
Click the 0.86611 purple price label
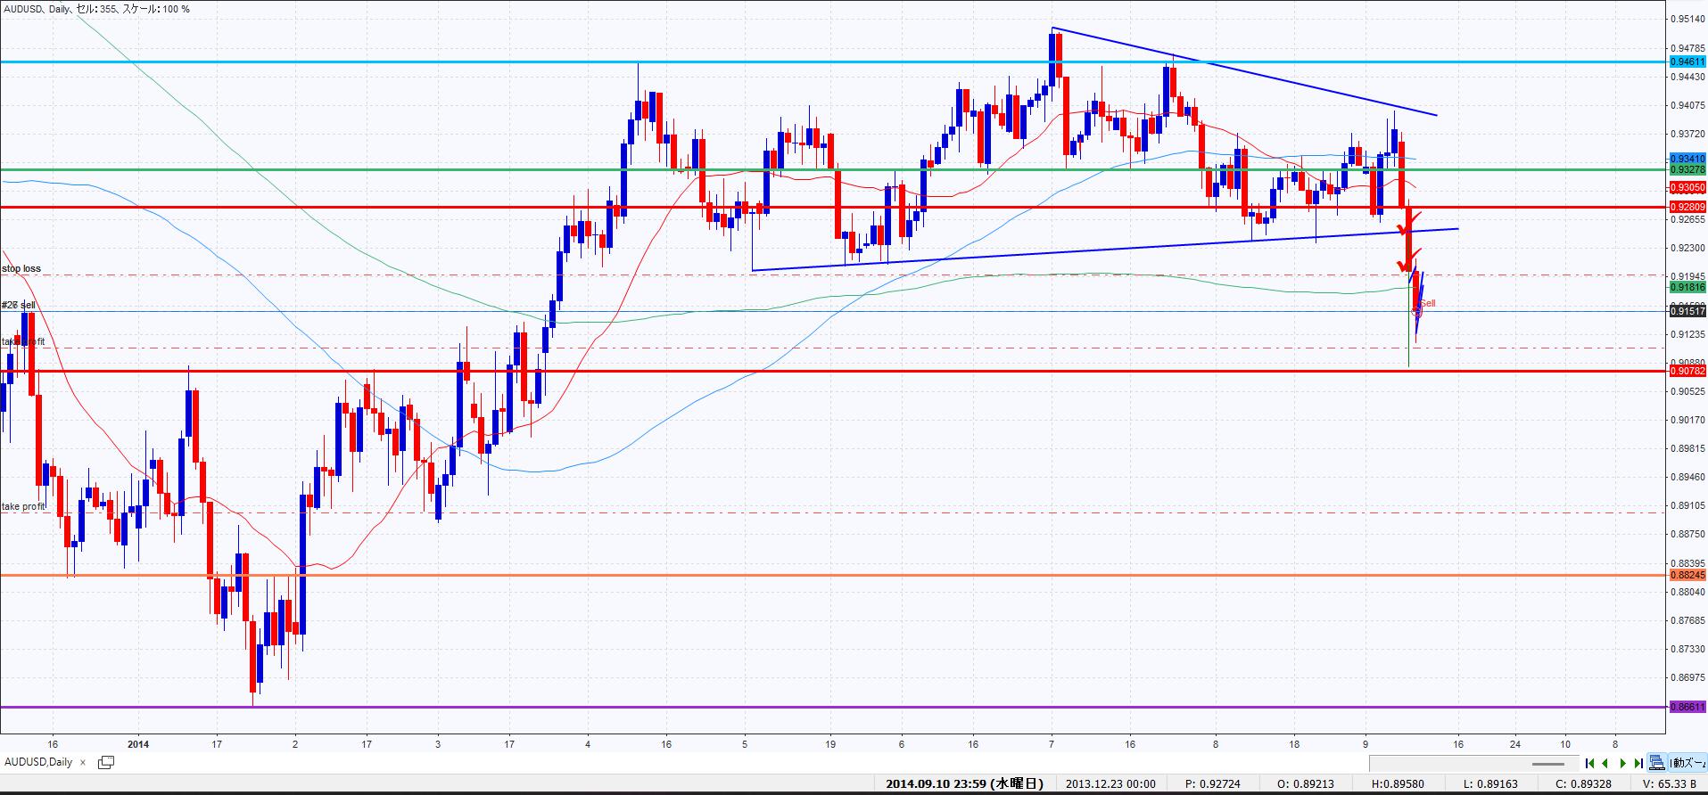(1687, 707)
